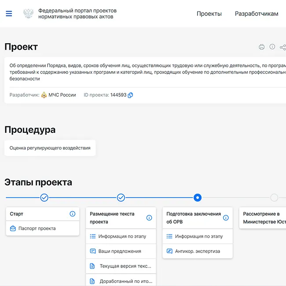Copy project ID 144593
This screenshot has width=286, height=286.
130,95
